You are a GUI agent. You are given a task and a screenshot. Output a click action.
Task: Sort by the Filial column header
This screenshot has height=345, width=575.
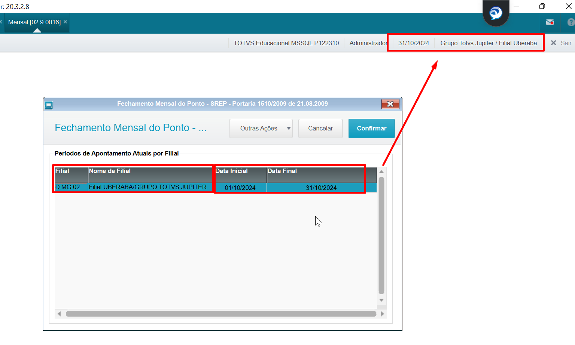[72, 175]
